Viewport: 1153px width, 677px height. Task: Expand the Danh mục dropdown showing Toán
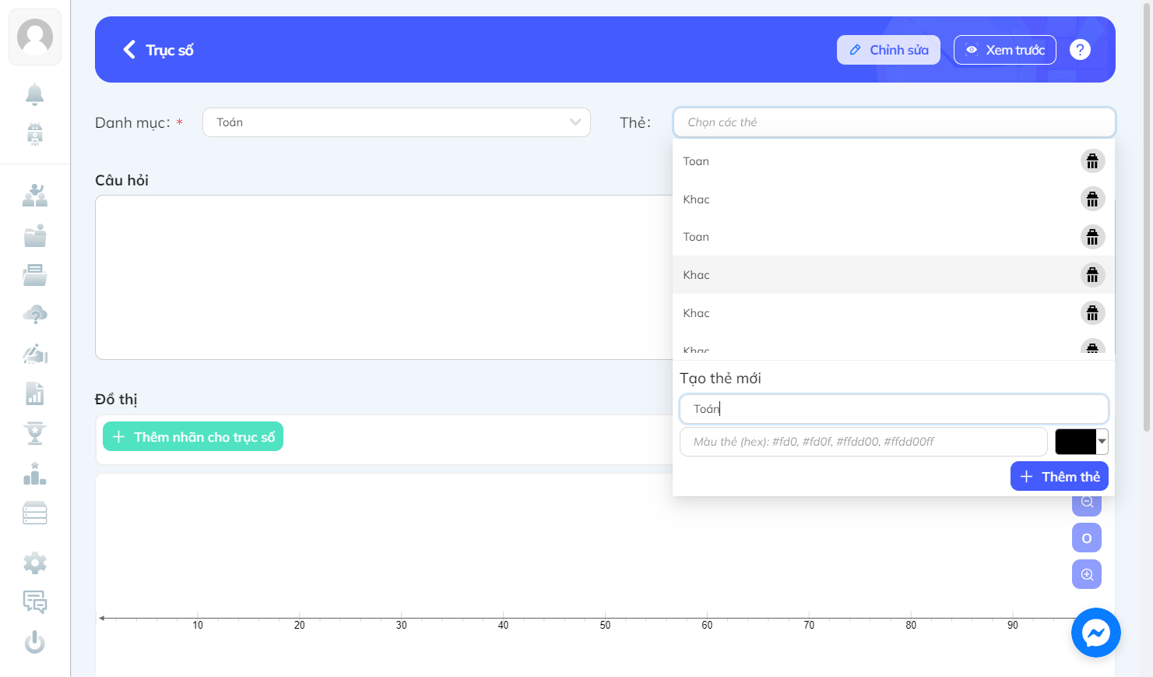[396, 122]
